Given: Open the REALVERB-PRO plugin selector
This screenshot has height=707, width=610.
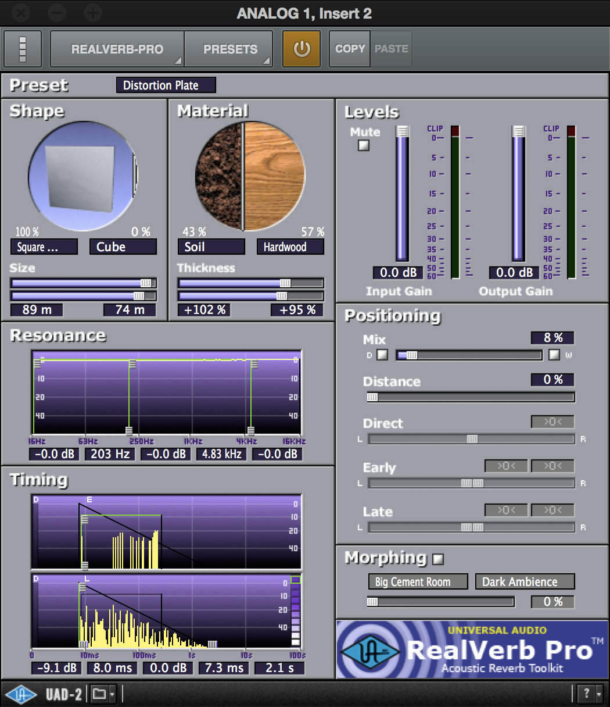Looking at the screenshot, I should [117, 49].
